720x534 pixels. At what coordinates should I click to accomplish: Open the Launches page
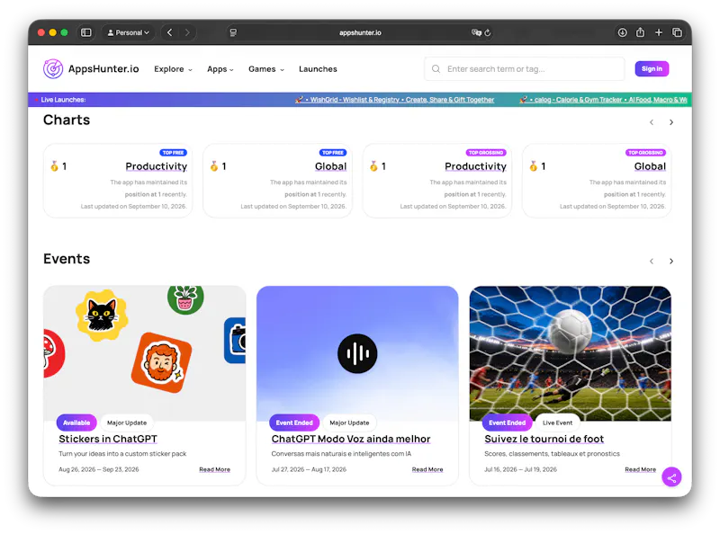[318, 69]
